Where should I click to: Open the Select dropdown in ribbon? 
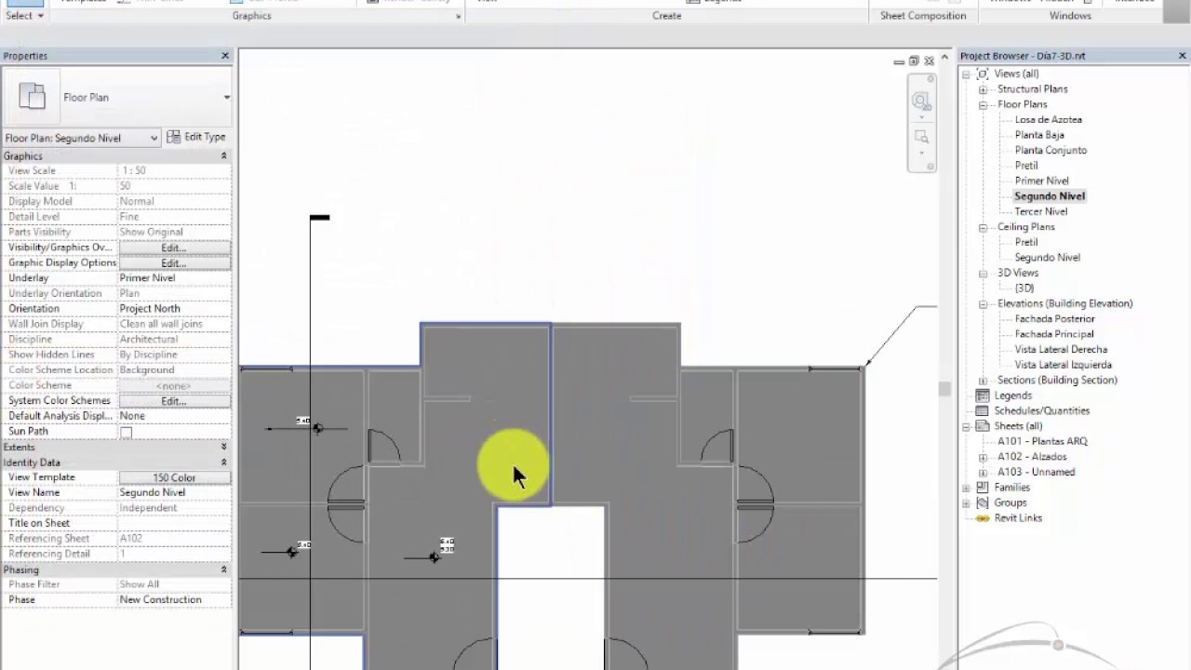coord(24,16)
